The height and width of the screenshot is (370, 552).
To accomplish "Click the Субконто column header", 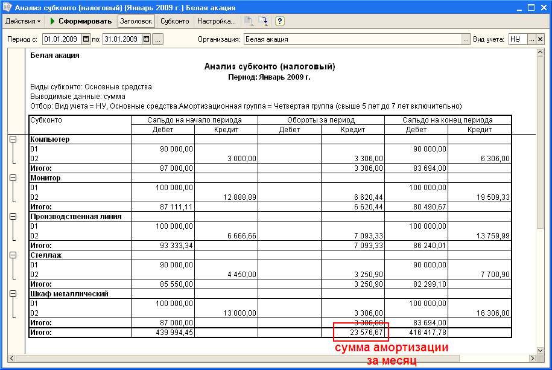I will coord(80,125).
